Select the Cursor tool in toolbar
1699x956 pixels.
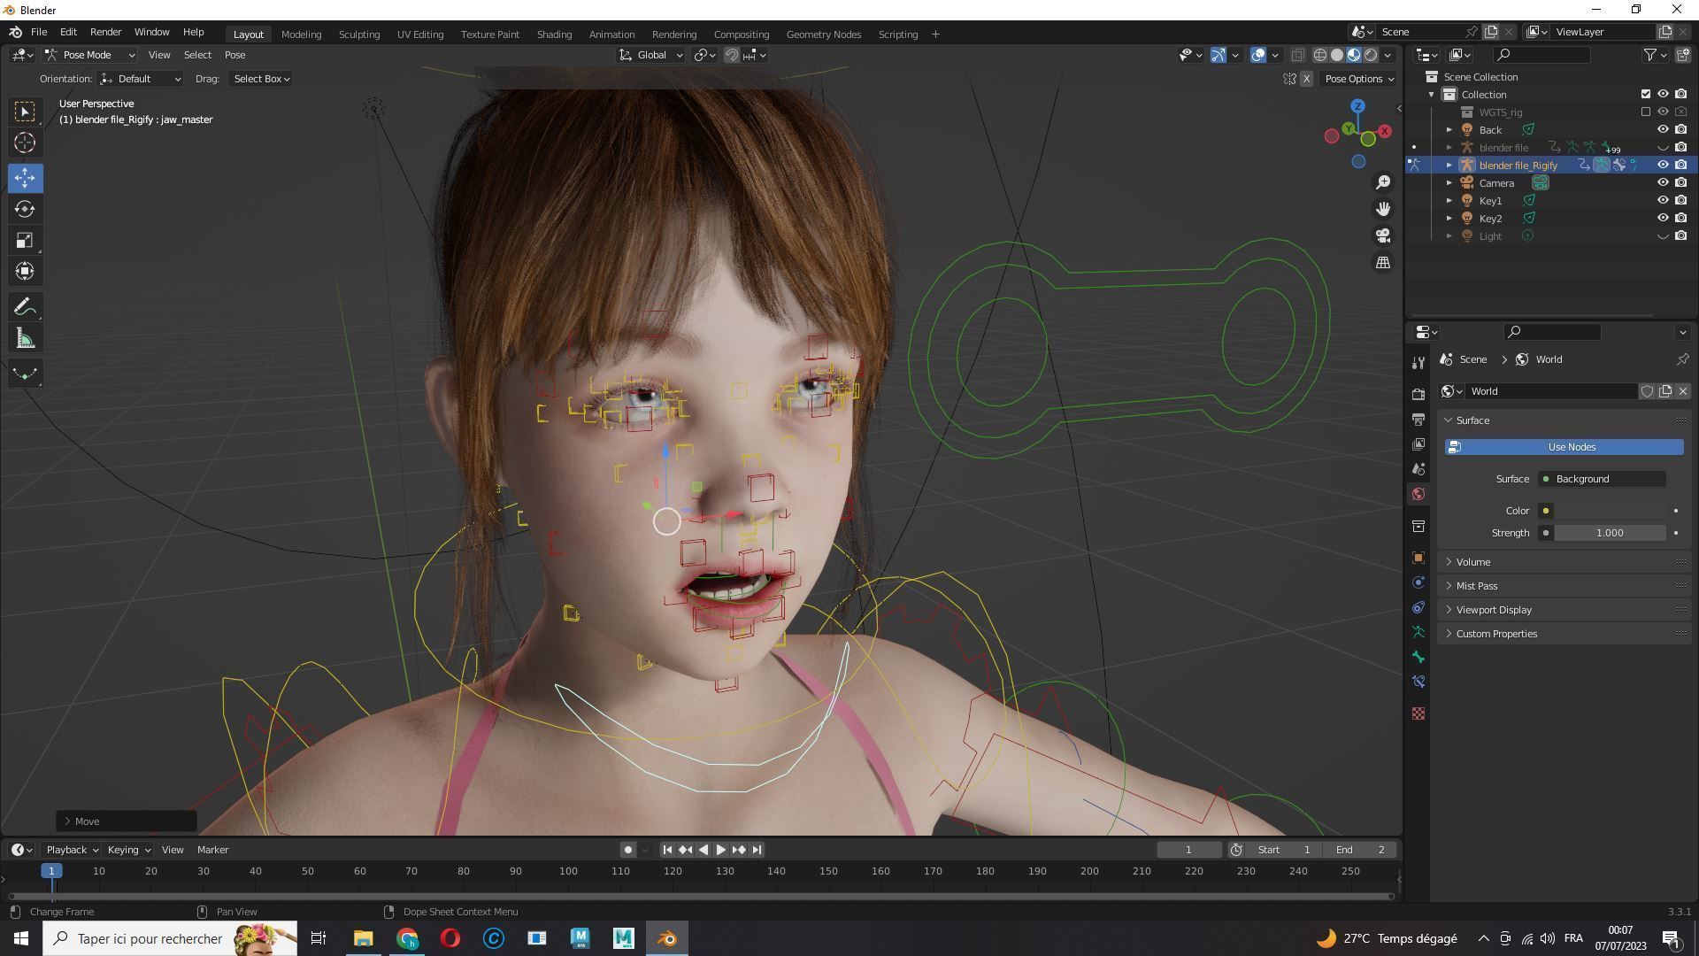[25, 143]
